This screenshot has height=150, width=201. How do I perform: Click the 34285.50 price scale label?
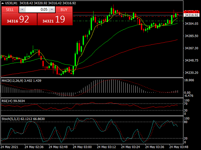coord(191,36)
